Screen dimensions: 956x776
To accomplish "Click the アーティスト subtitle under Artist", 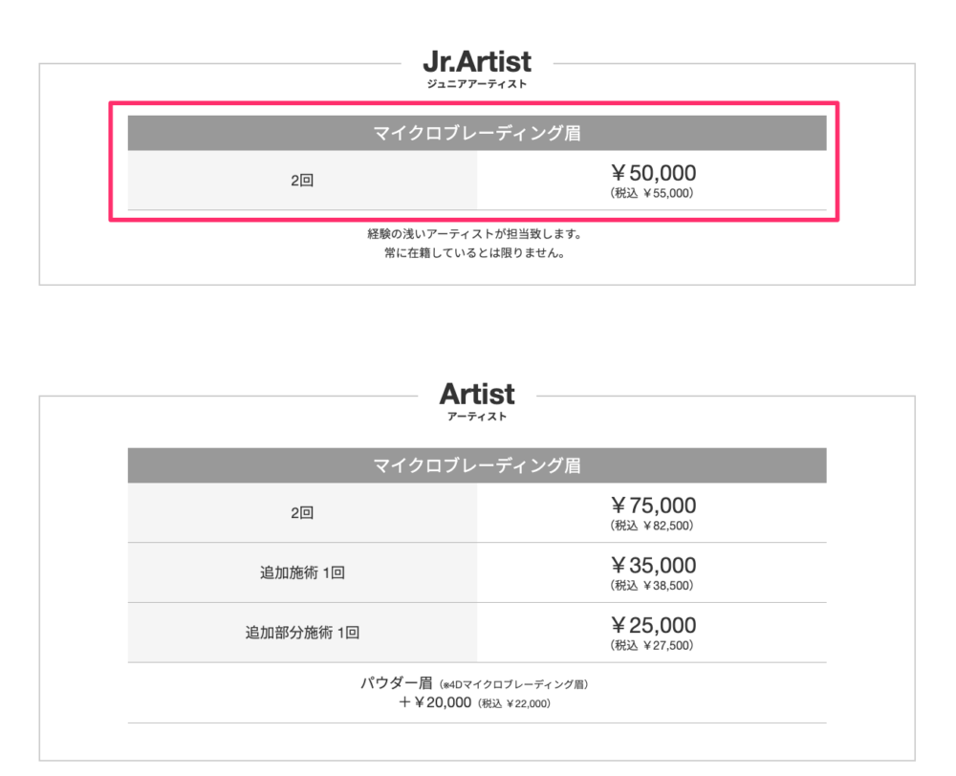I will click(x=477, y=417).
